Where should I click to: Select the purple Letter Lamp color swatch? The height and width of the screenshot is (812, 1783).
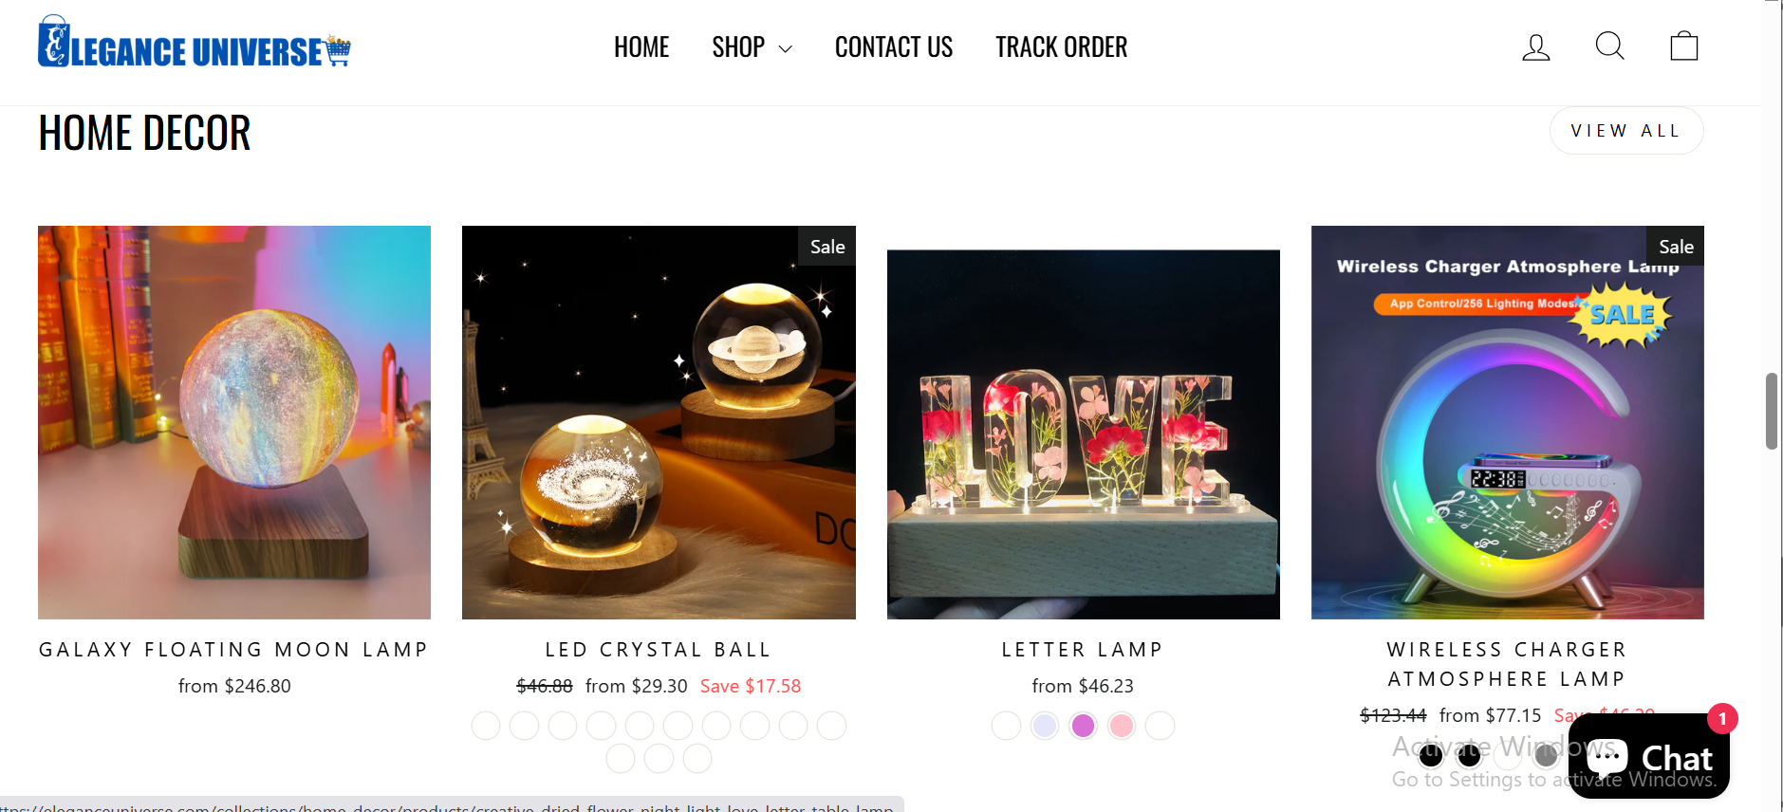click(1083, 726)
